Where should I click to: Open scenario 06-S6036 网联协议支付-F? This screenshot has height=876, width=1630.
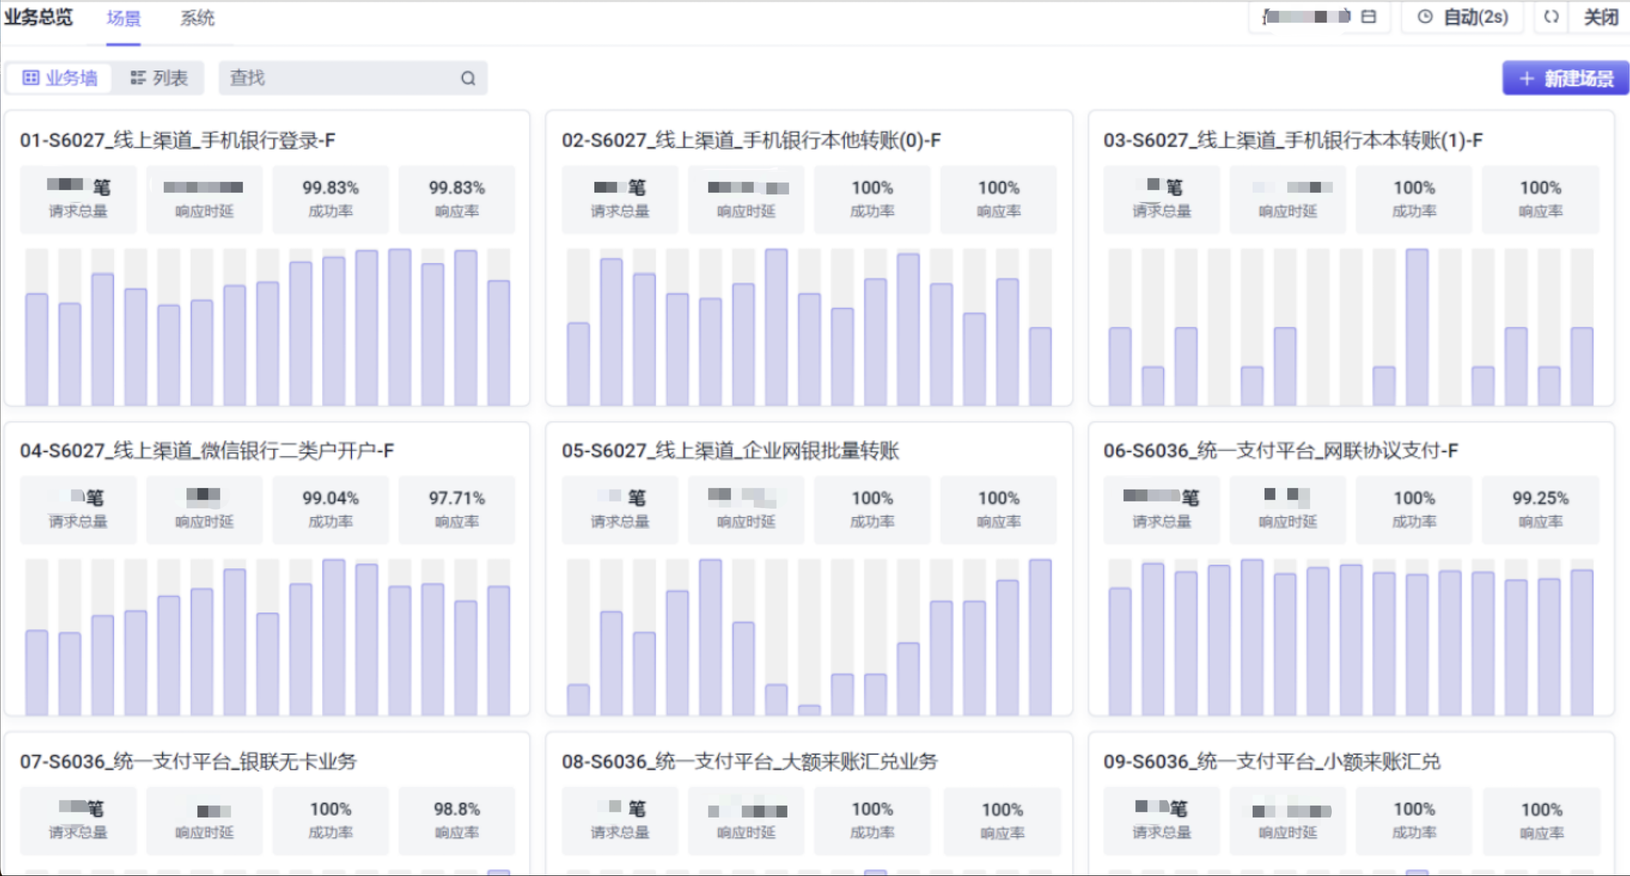(x=1281, y=450)
